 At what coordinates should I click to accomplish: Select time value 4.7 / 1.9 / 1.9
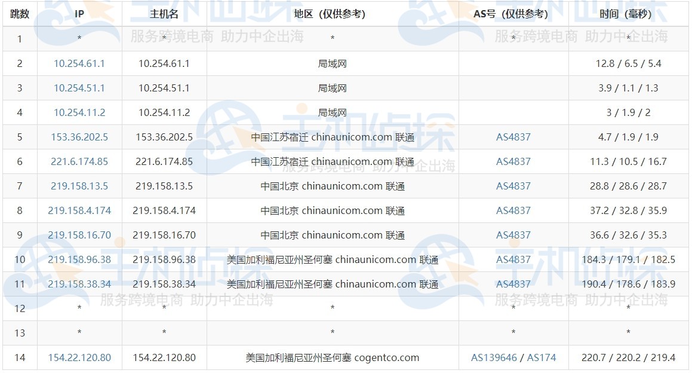pos(629,137)
